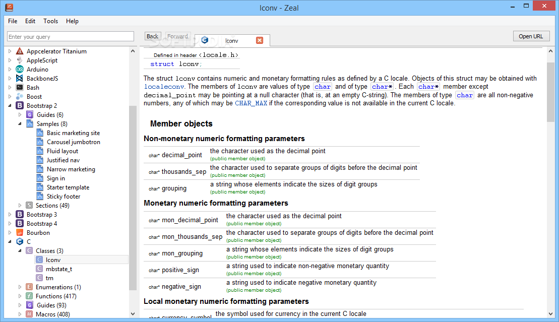
Task: Click the Appcelerator Titanium docset icon
Action: coord(20,51)
